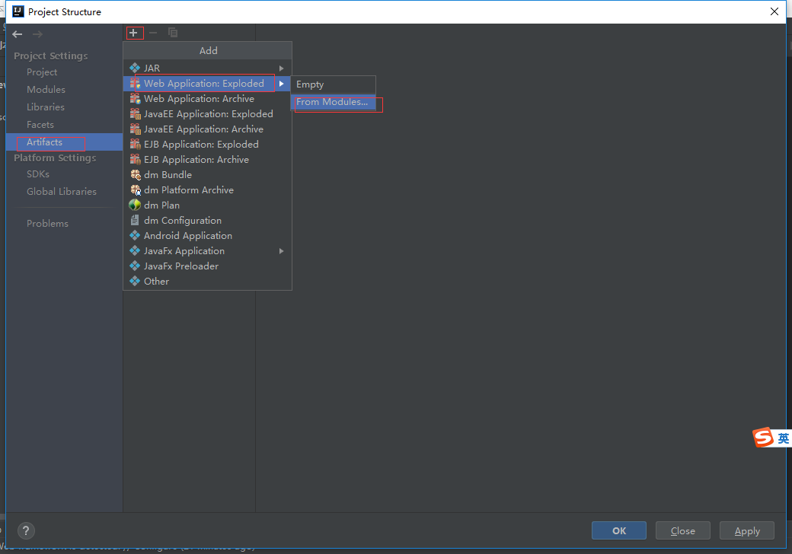
Task: Open SDKs under Platform Settings
Action: point(38,174)
